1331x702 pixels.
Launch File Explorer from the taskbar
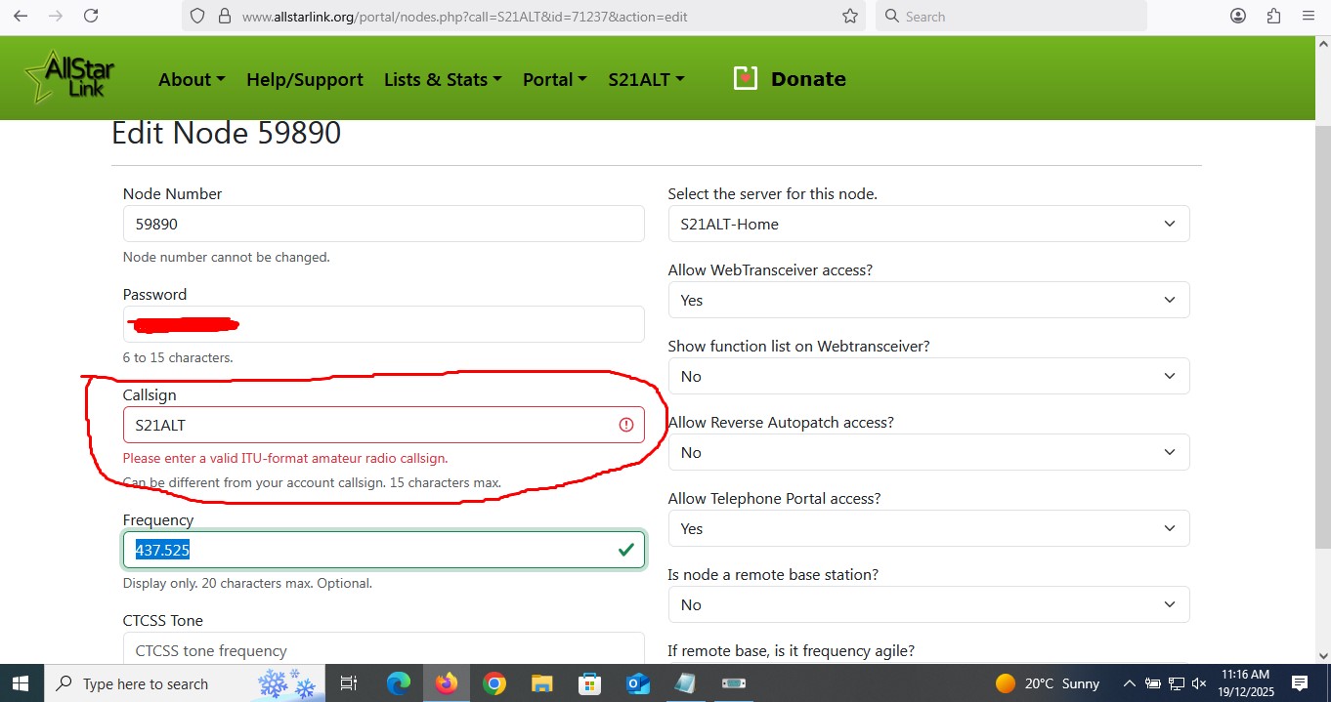click(x=542, y=683)
